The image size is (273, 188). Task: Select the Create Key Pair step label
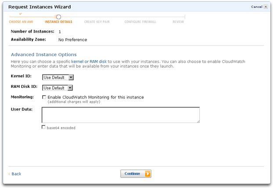[x=97, y=22]
